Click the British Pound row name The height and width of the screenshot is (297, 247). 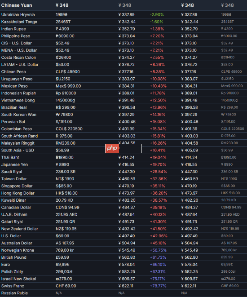click(x=14, y=257)
